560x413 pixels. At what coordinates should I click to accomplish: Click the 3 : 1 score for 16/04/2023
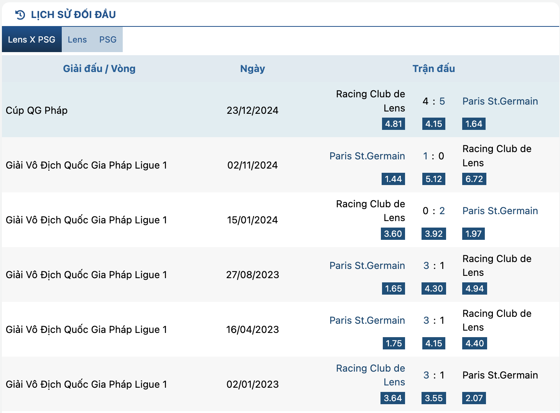pos(434,320)
